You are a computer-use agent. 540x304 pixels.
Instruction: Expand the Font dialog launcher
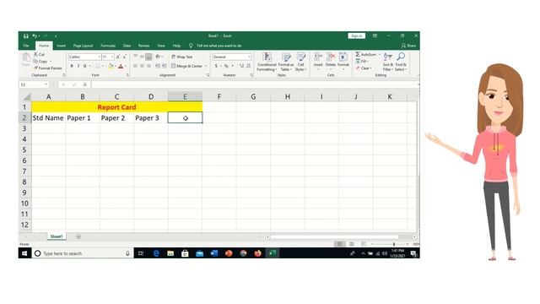(127, 75)
